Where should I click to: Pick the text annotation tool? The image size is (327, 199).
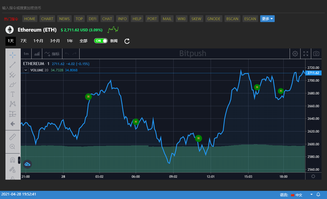click(13, 94)
